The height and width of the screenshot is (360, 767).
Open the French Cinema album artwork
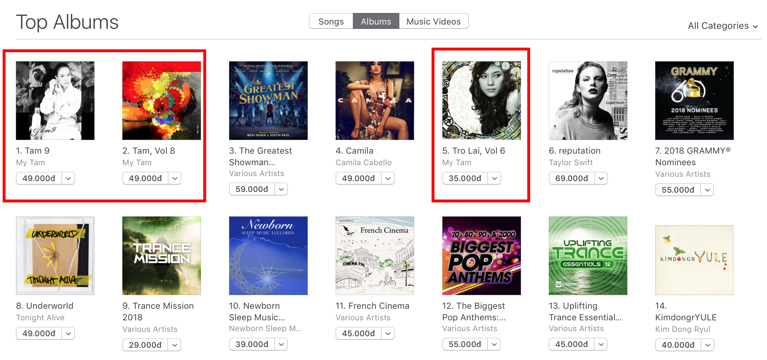pos(375,256)
